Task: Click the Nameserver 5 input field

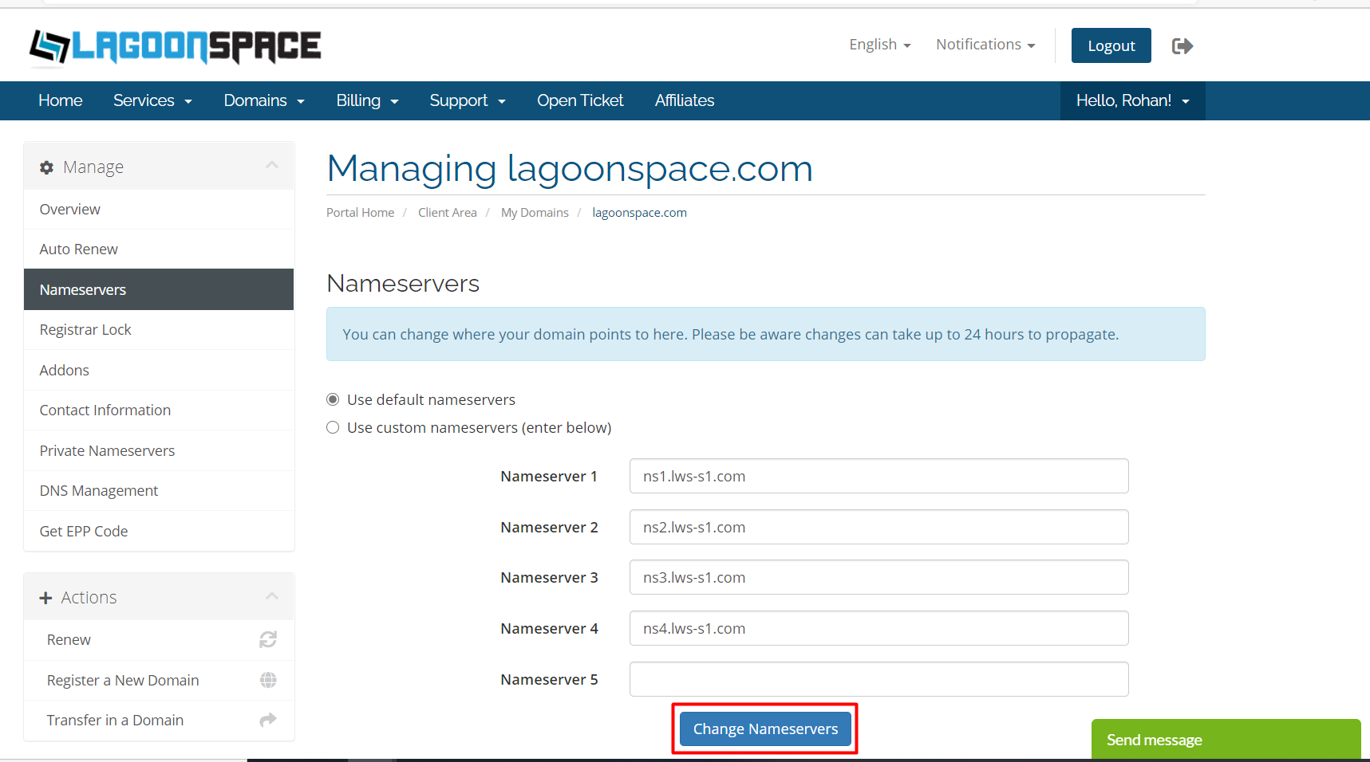Action: (x=878, y=679)
